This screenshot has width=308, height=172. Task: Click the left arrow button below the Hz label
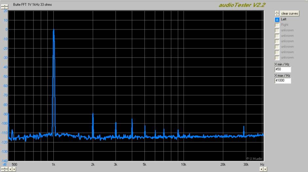point(261,169)
